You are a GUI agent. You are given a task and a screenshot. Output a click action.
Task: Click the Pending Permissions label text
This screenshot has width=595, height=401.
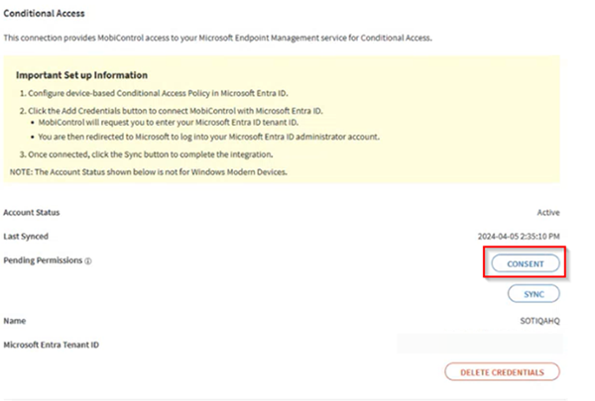coord(43,260)
